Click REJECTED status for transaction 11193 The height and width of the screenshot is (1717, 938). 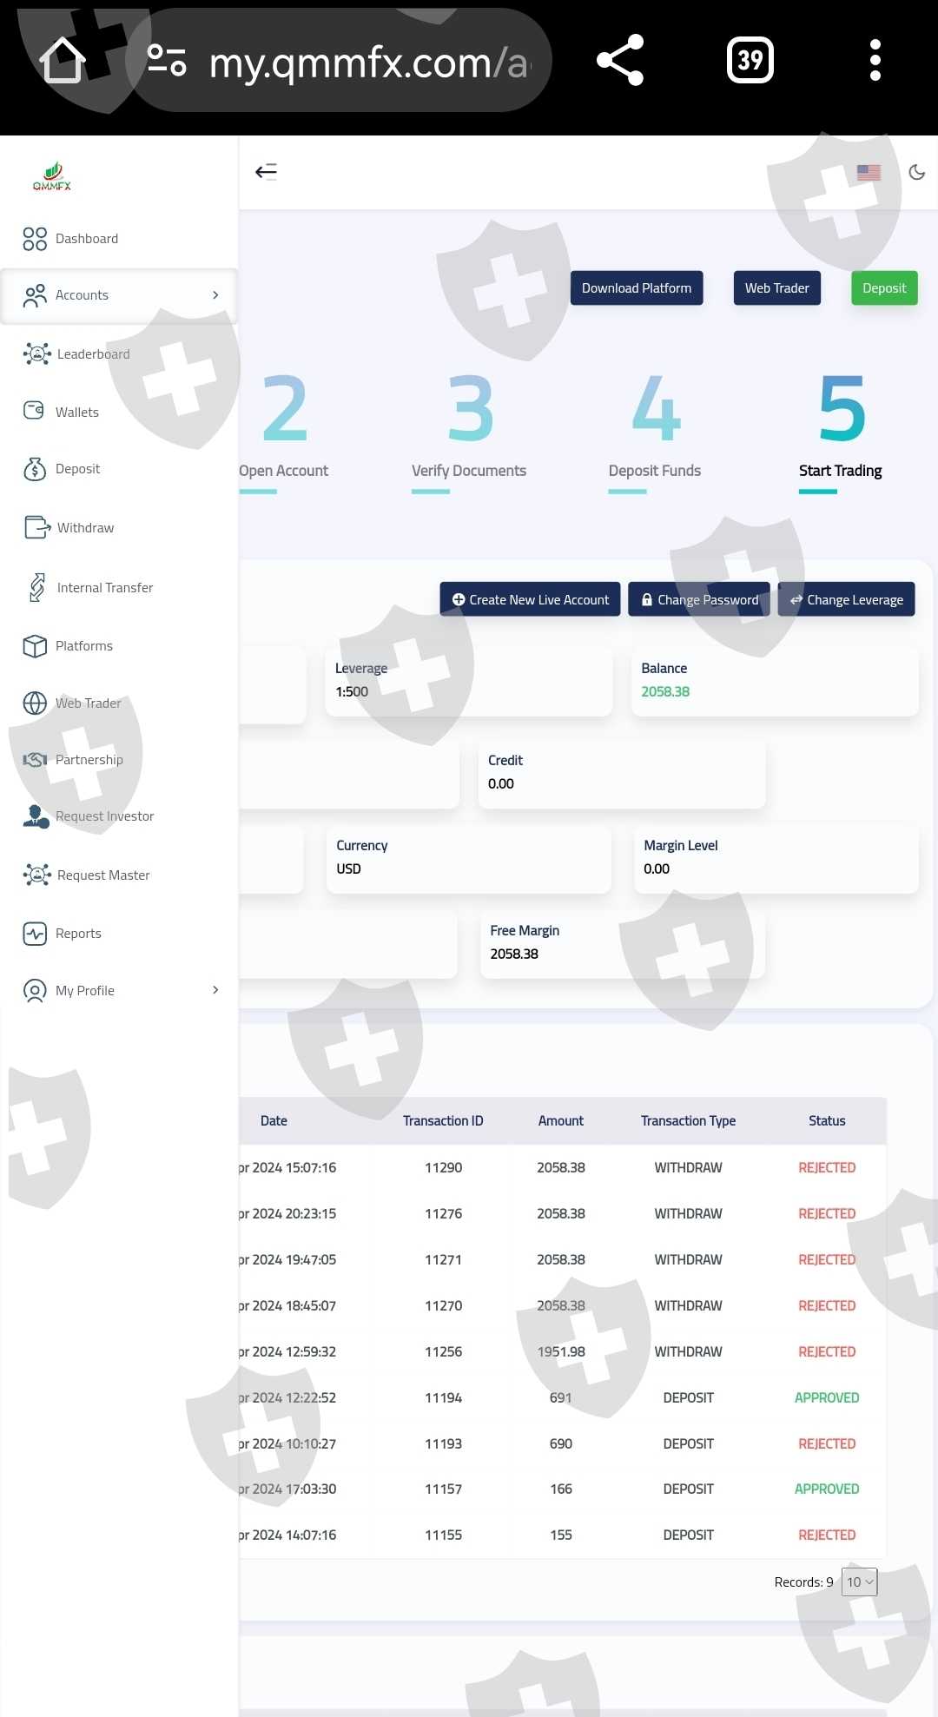click(827, 1443)
